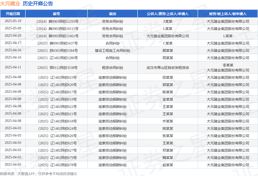Click 追索劳动报酬纠纷 in the 679号 row

click(x=113, y=158)
